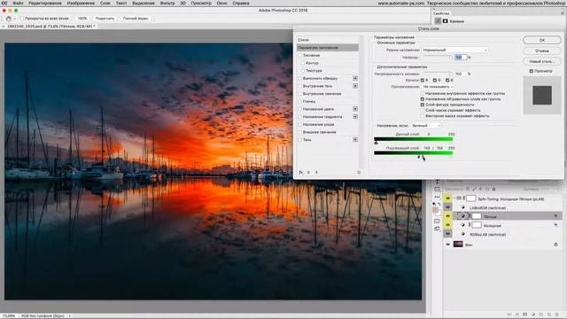Swap foreground and background colors icon
Screen dimensions: 567x319
439,204
